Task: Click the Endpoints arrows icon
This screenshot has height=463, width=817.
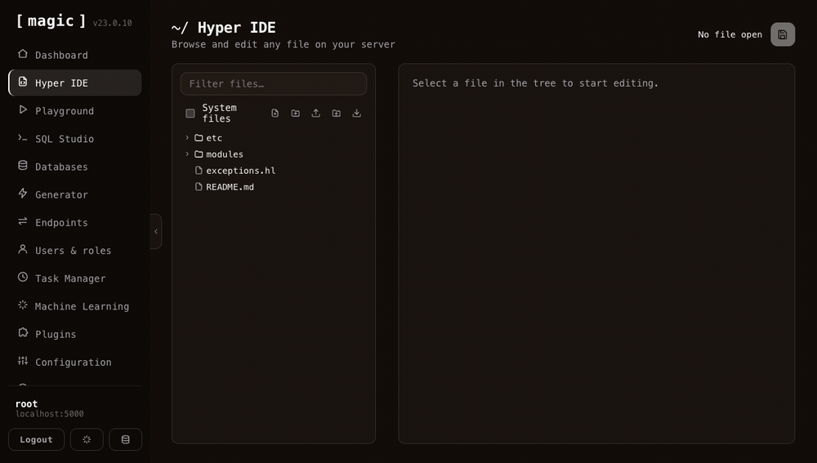Action: click(22, 221)
